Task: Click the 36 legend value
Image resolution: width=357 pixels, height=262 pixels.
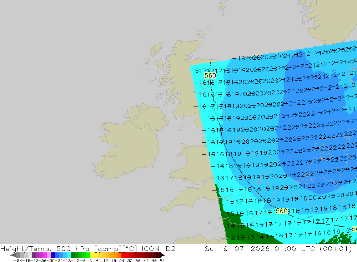Action: 138,261
